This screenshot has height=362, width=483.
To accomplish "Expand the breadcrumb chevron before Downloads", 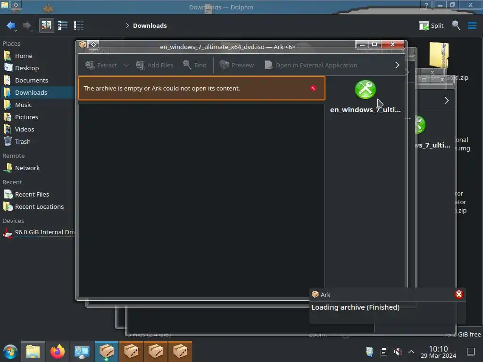I will pos(127,25).
